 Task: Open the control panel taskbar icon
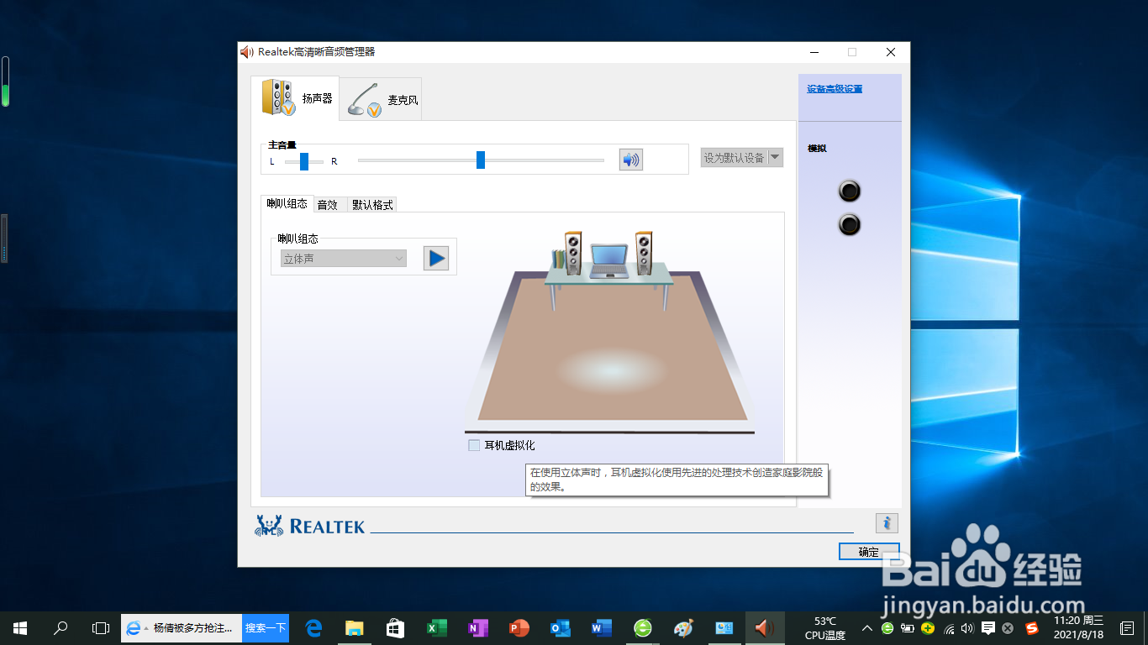click(x=724, y=627)
